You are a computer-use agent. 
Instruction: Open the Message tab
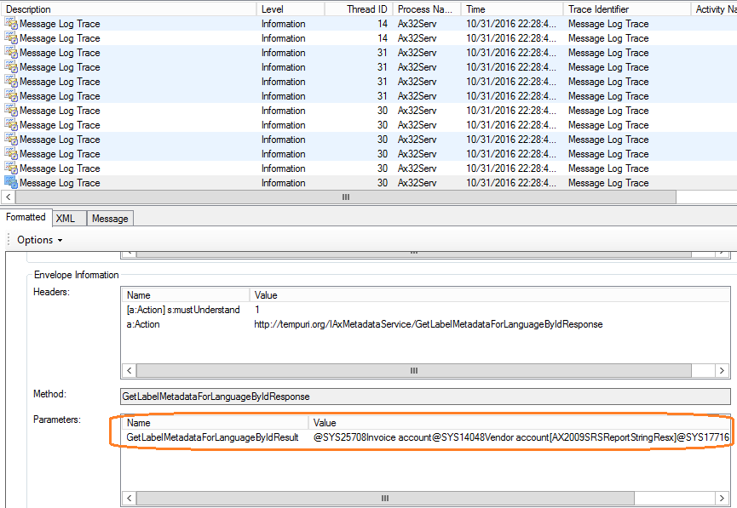(110, 219)
